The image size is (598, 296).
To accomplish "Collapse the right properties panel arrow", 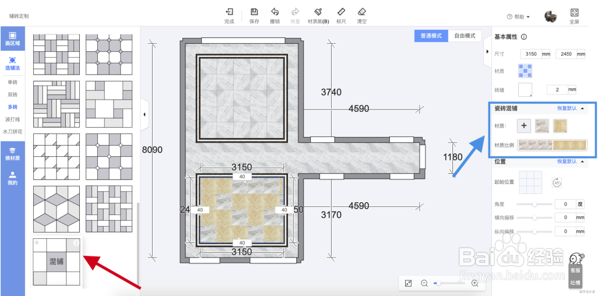I will click(487, 51).
